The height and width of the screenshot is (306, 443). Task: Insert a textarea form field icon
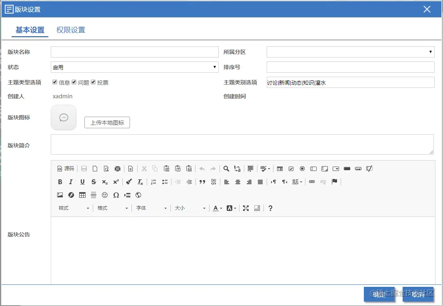(325, 169)
